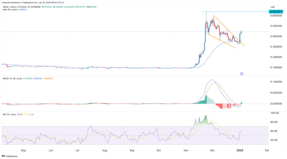The image size is (287, 159).
Task: Click the 0.637671 price label
Action: point(276,12)
